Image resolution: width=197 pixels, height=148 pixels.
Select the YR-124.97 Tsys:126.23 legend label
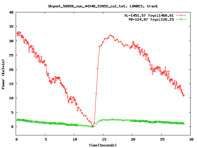(151, 19)
